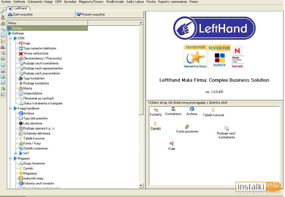Select Grupy towarowe tree item
Image resolution: width=285 pixels, height=197 pixels.
(34, 163)
